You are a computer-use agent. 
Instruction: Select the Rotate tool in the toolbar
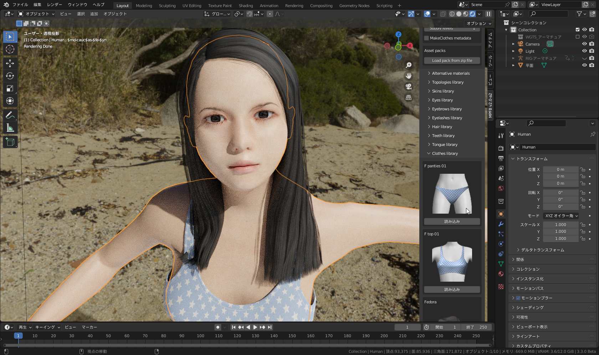click(x=10, y=76)
